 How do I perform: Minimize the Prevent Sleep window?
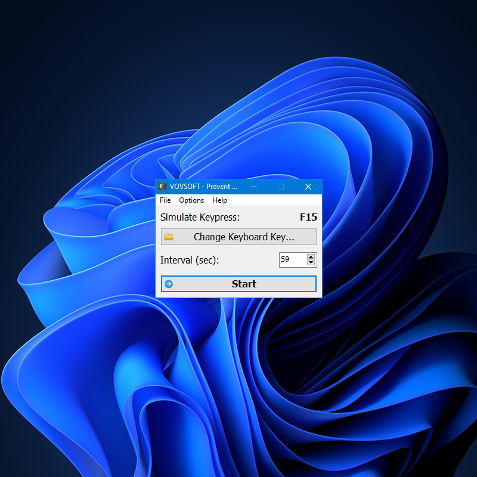click(253, 187)
